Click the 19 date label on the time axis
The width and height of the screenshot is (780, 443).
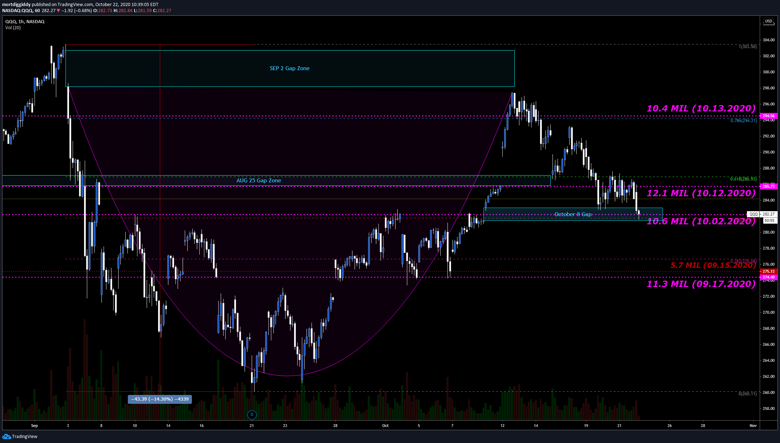[586, 426]
